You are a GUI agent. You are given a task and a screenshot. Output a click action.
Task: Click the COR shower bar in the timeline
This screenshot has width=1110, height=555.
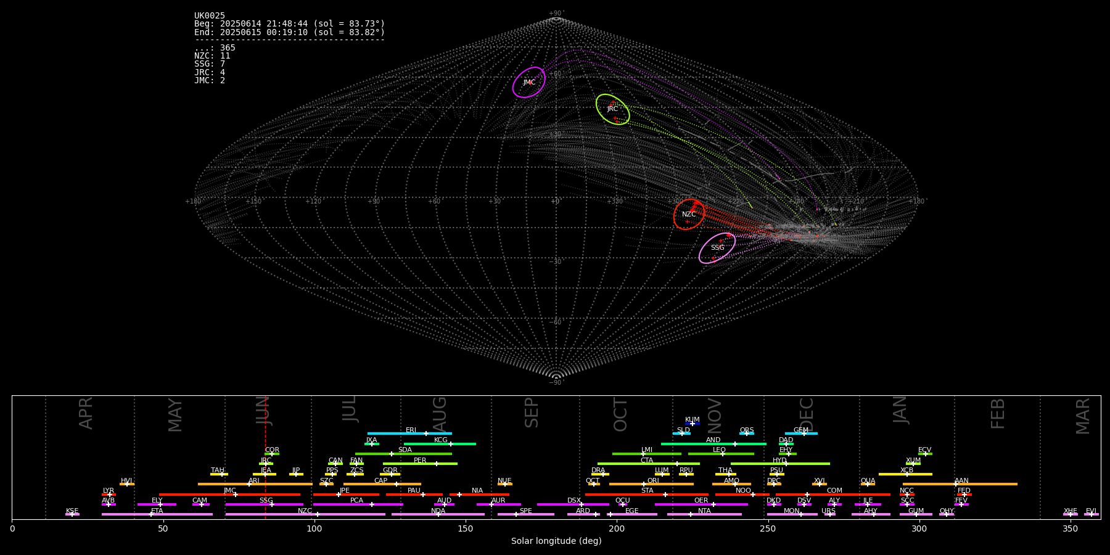click(272, 454)
